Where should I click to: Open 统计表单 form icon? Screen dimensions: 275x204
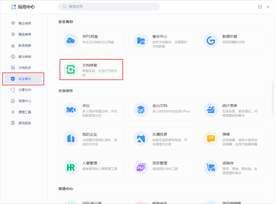point(211,110)
